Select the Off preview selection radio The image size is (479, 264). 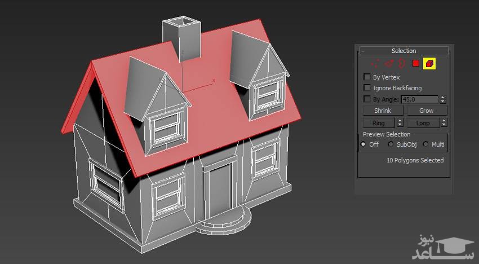pyautogui.click(x=363, y=144)
